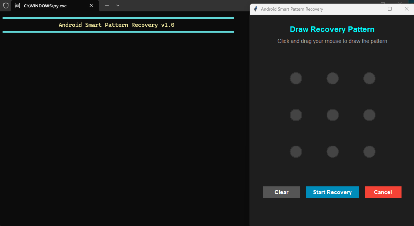Click the 'Android Smart Pattern Recovery v1.0' terminal text
This screenshot has height=226, width=414.
tap(116, 25)
